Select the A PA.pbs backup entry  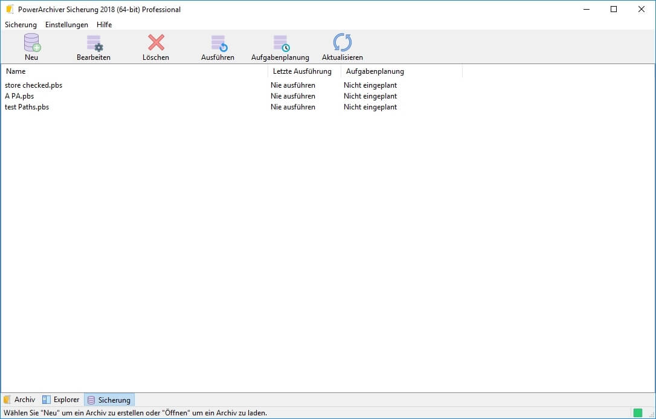point(19,96)
